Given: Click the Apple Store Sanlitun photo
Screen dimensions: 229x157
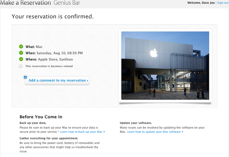Looking at the screenshot, I should pos(165,65).
